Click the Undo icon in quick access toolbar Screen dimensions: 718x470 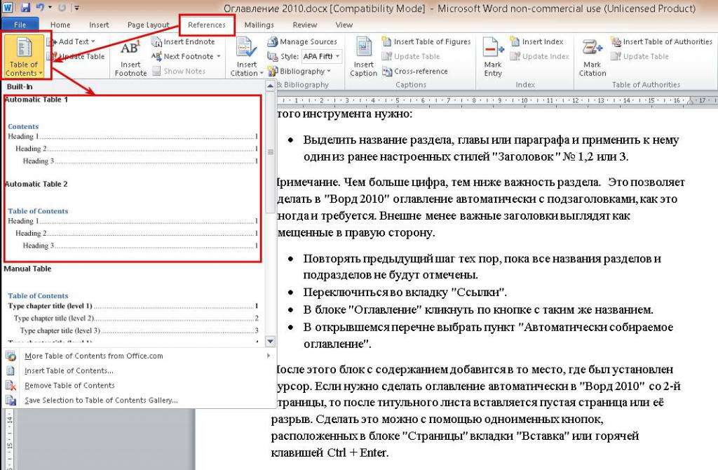point(40,7)
